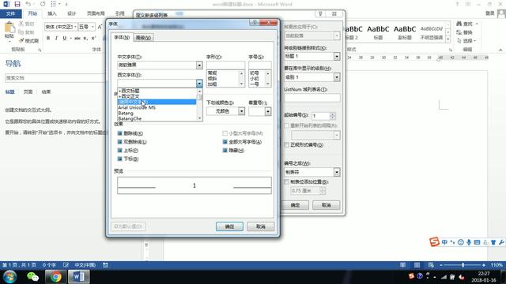Click the Sogou input method S icon
Image resolution: width=506 pixels, height=284 pixels.
coord(434,242)
